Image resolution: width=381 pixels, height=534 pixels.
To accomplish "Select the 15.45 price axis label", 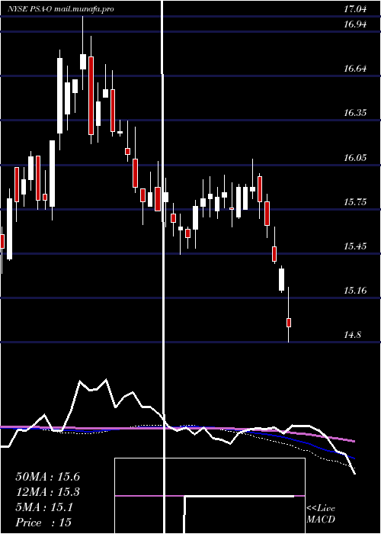I will pyautogui.click(x=355, y=246).
